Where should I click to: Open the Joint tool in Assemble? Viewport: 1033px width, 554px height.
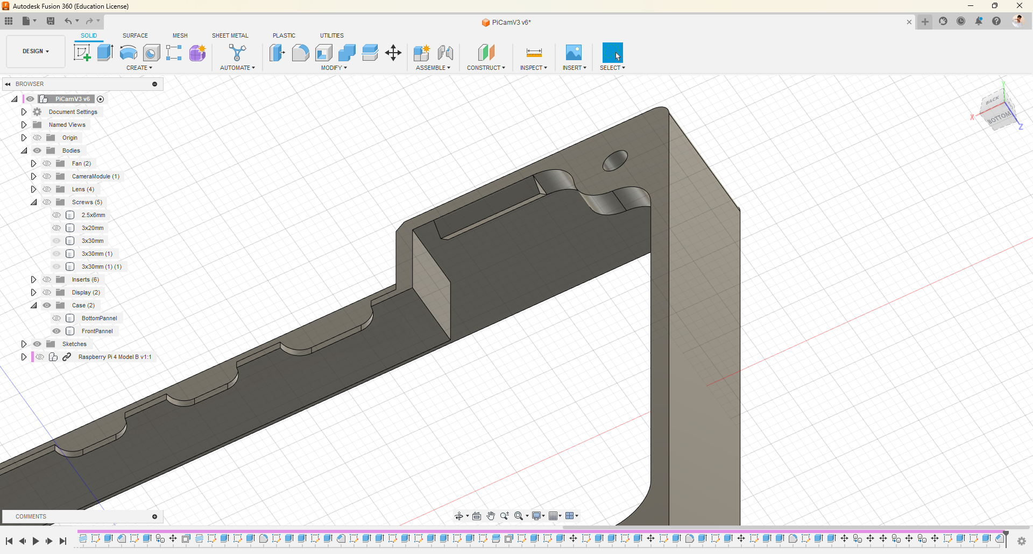tap(445, 53)
